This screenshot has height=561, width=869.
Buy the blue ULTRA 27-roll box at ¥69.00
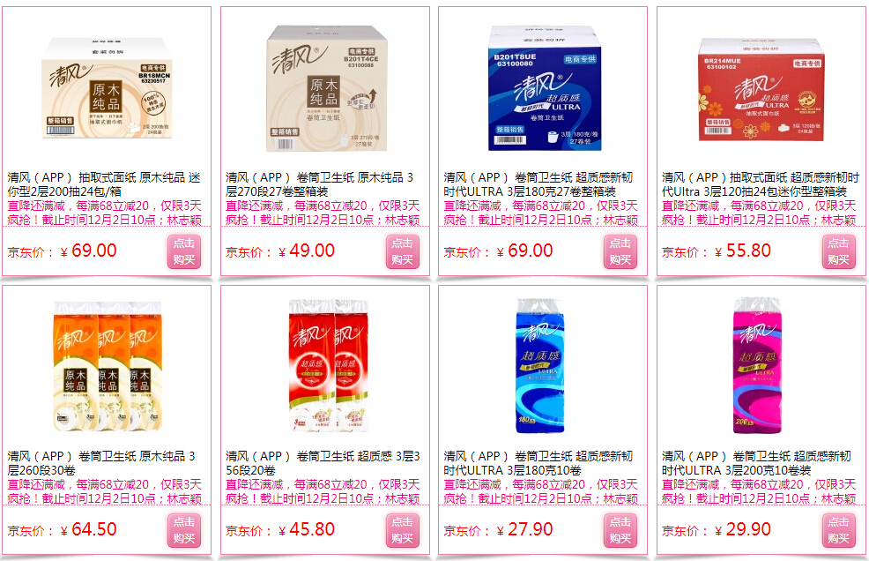(x=620, y=252)
